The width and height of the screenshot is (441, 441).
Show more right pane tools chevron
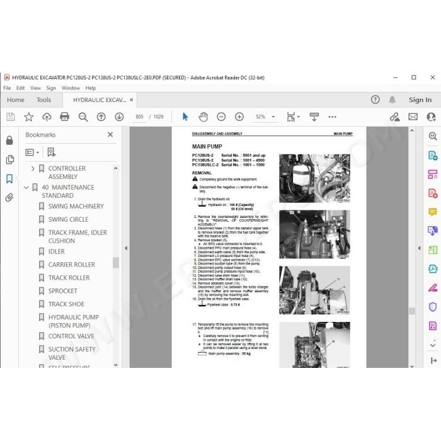point(433,345)
